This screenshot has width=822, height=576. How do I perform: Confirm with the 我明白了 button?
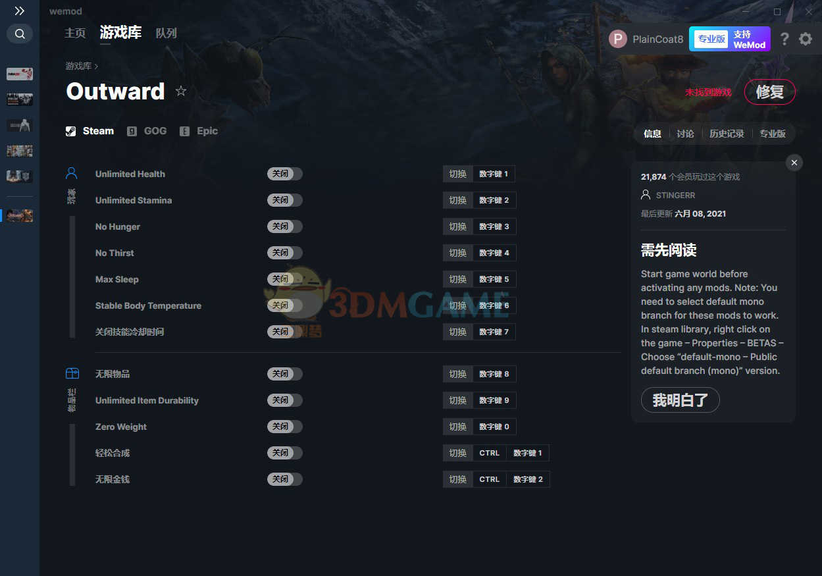(x=681, y=400)
